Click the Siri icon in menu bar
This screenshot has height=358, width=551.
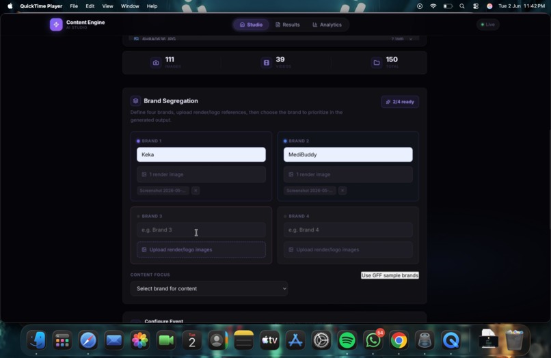click(x=489, y=6)
